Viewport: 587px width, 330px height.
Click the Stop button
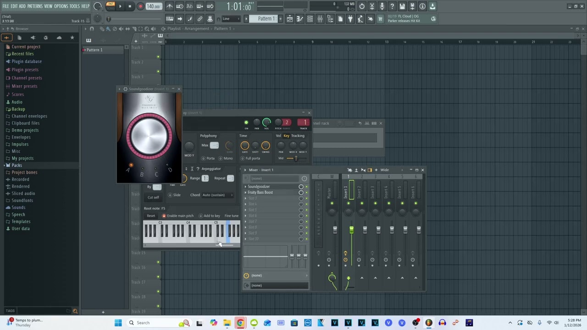[x=130, y=6]
